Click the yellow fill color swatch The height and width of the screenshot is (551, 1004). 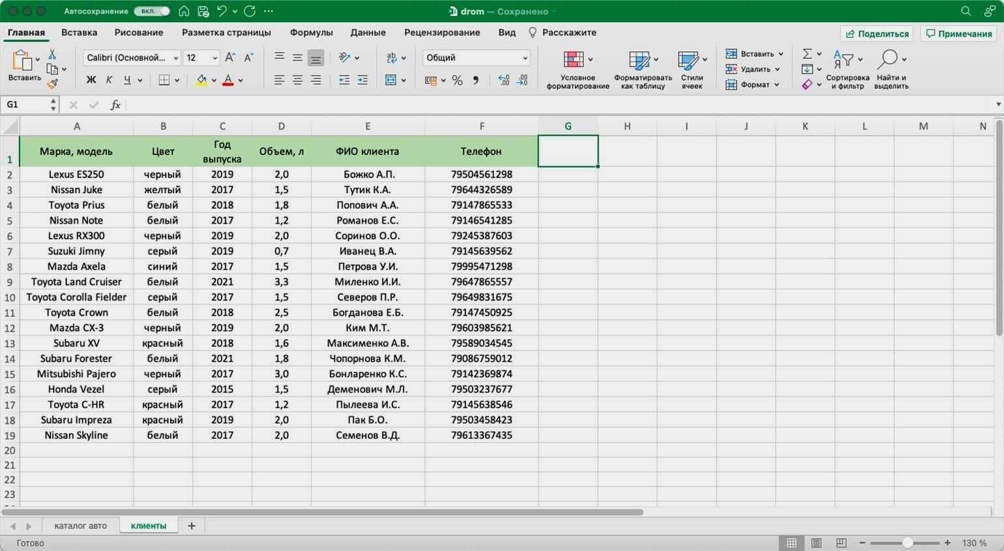pyautogui.click(x=201, y=80)
